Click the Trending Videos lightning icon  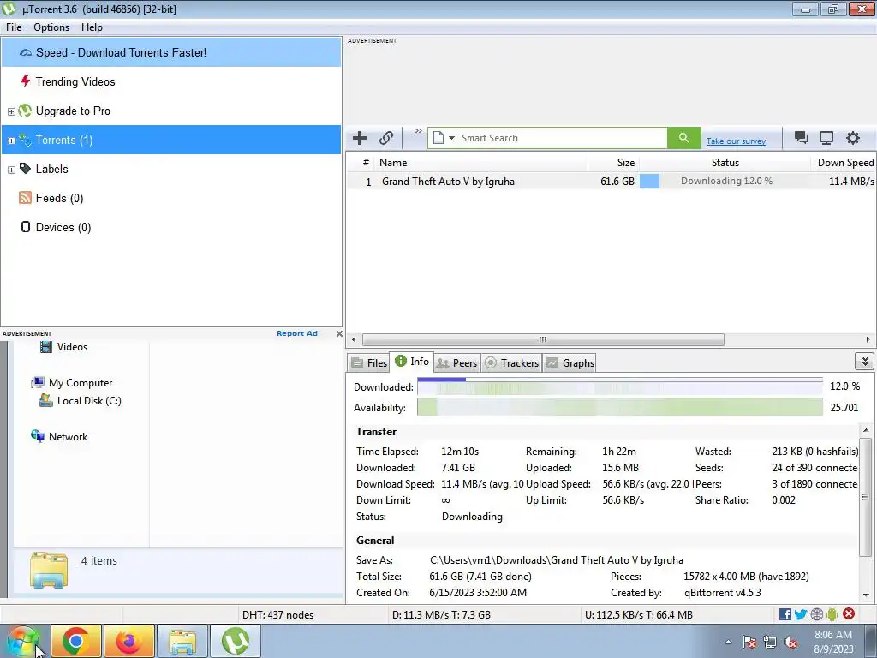[x=25, y=81]
